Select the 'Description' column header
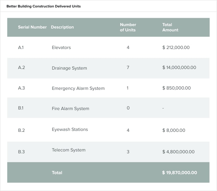 [x=62, y=27]
